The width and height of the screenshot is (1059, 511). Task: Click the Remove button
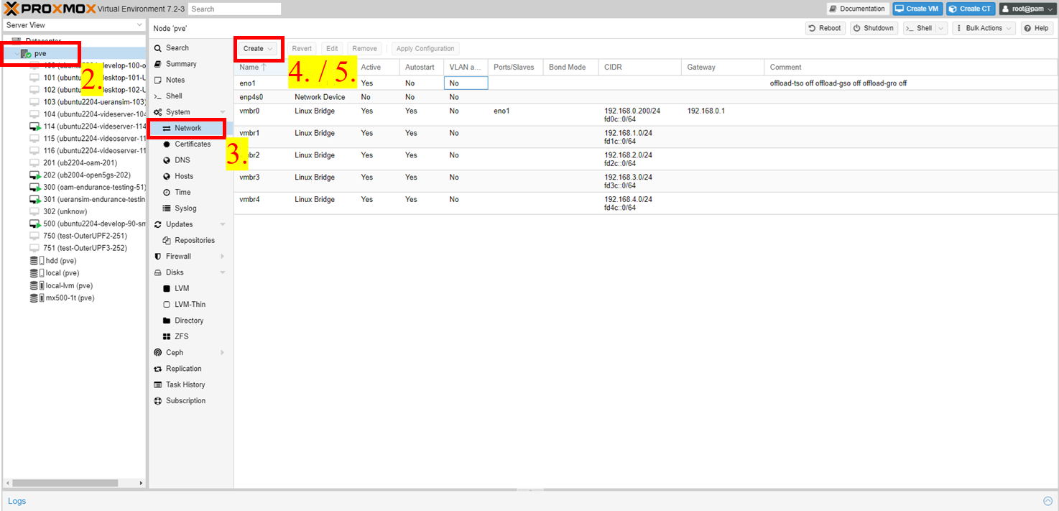(x=364, y=49)
